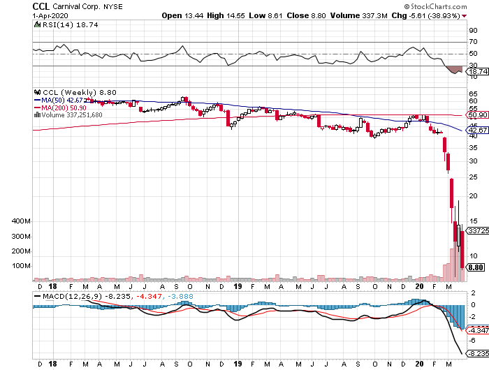489x370 pixels.
Task: Click the 18 year marker on bottom time axis
Action: [52, 364]
